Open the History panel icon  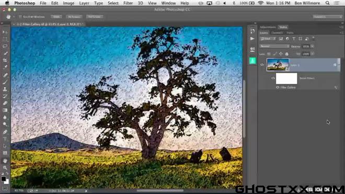[252, 31]
